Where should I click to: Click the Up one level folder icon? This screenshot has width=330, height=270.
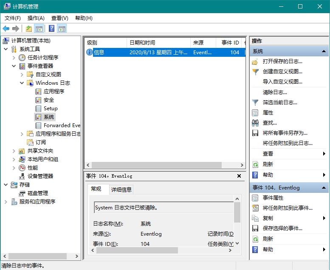click(29, 28)
